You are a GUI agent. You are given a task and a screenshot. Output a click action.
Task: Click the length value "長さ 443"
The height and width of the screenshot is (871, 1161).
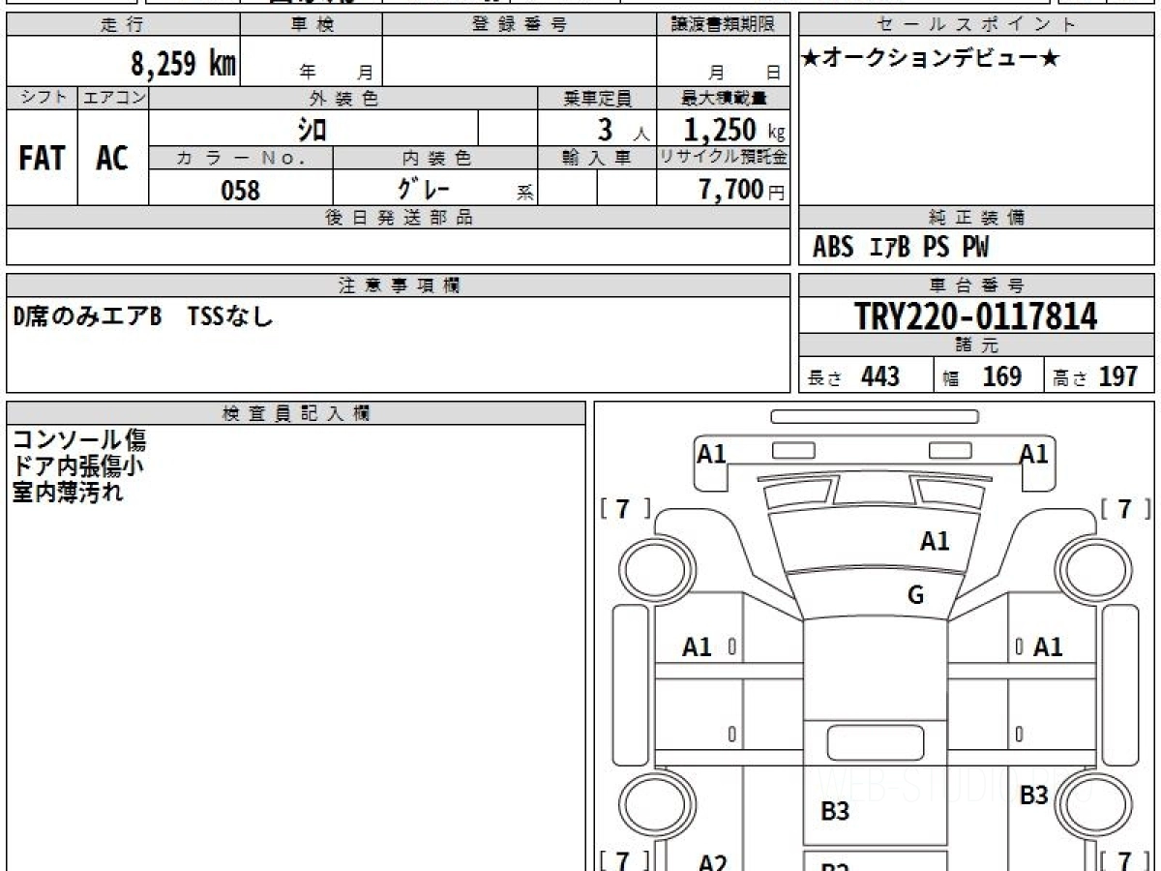[x=853, y=376]
